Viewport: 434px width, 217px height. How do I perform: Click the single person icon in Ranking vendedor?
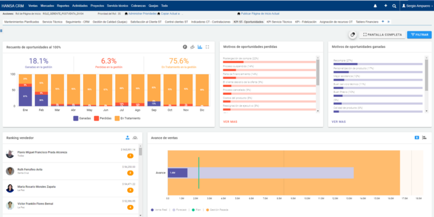128,138
